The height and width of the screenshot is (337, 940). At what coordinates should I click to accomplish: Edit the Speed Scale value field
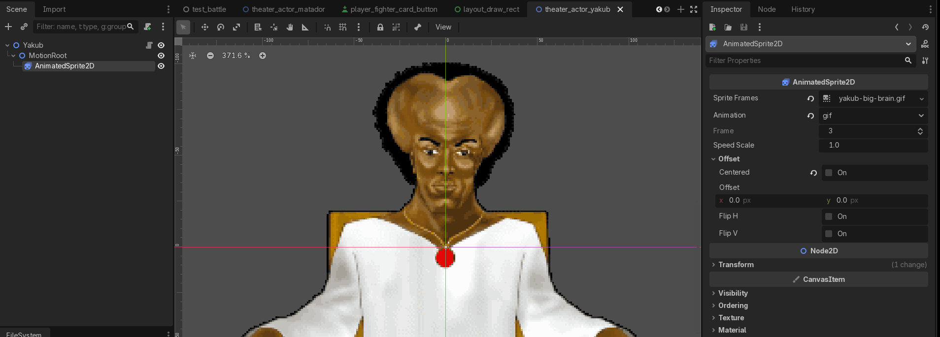[x=873, y=145]
